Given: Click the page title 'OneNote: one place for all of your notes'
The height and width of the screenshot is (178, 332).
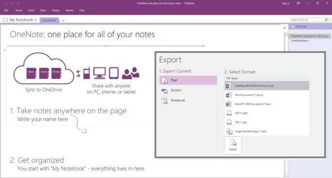Looking at the screenshot, I should pos(83,34).
